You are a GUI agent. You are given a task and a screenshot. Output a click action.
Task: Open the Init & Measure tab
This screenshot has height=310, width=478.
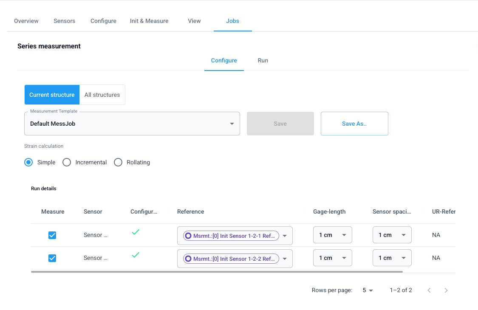(x=149, y=21)
